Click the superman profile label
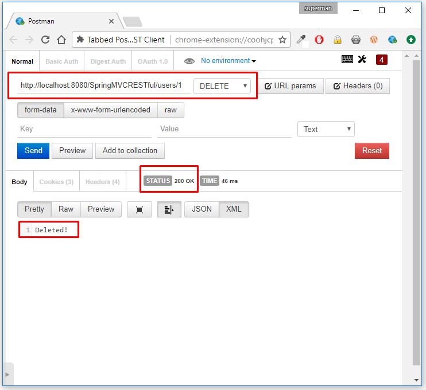Screen dimensions: 426x390 pos(318,9)
